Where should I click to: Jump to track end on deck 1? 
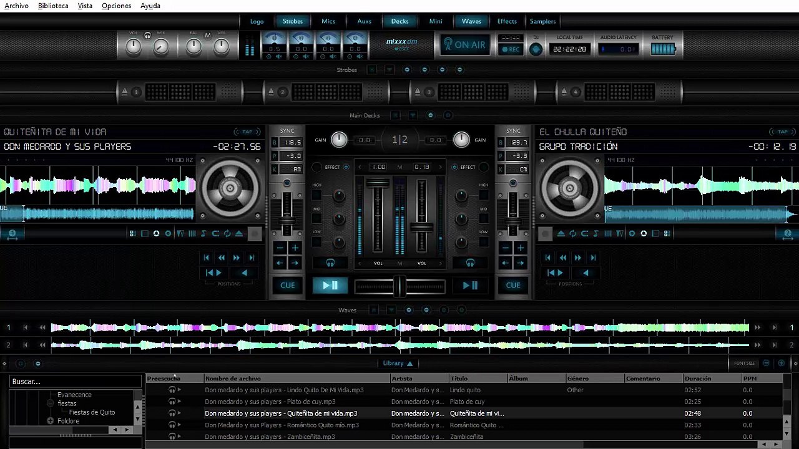(x=252, y=258)
